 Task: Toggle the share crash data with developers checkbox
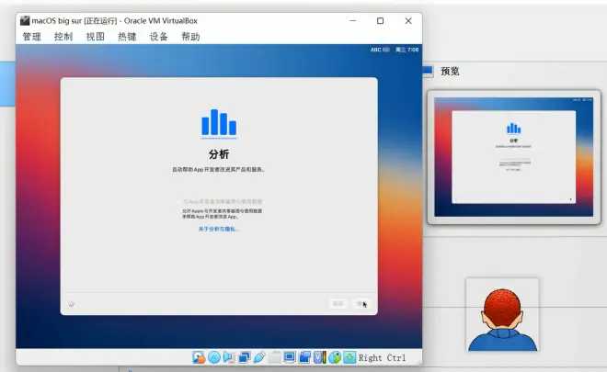[178, 201]
